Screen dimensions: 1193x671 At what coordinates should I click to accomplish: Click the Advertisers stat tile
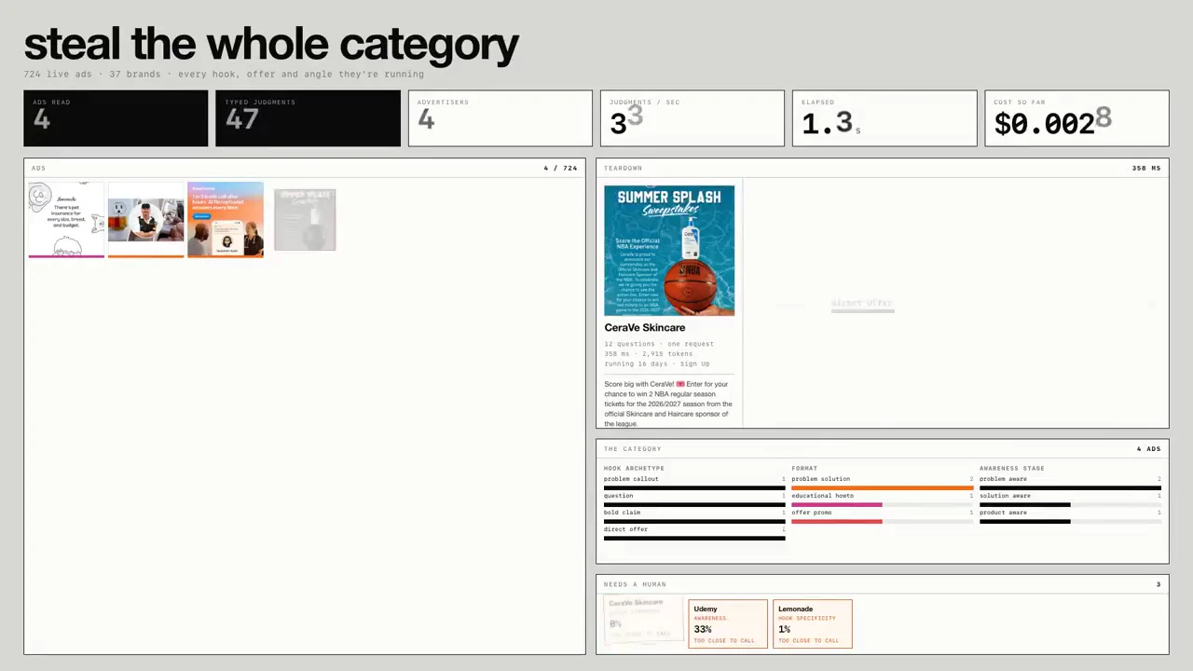point(501,118)
